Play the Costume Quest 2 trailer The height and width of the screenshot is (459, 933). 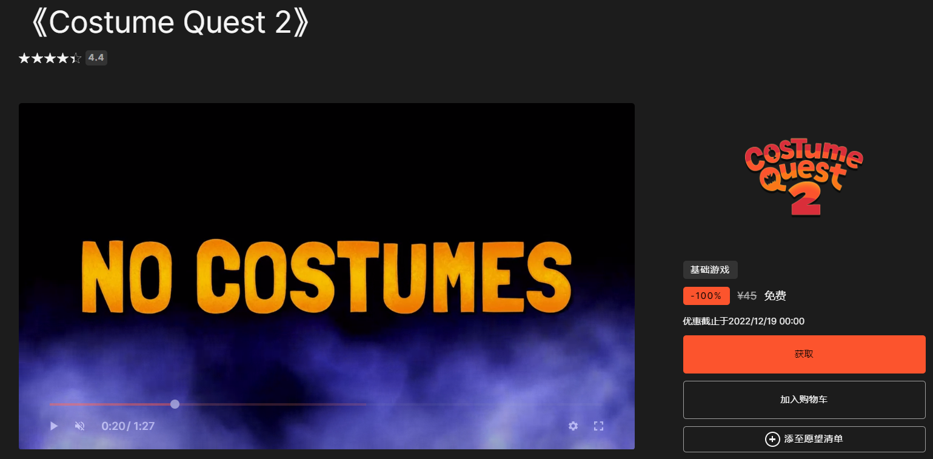tap(54, 426)
